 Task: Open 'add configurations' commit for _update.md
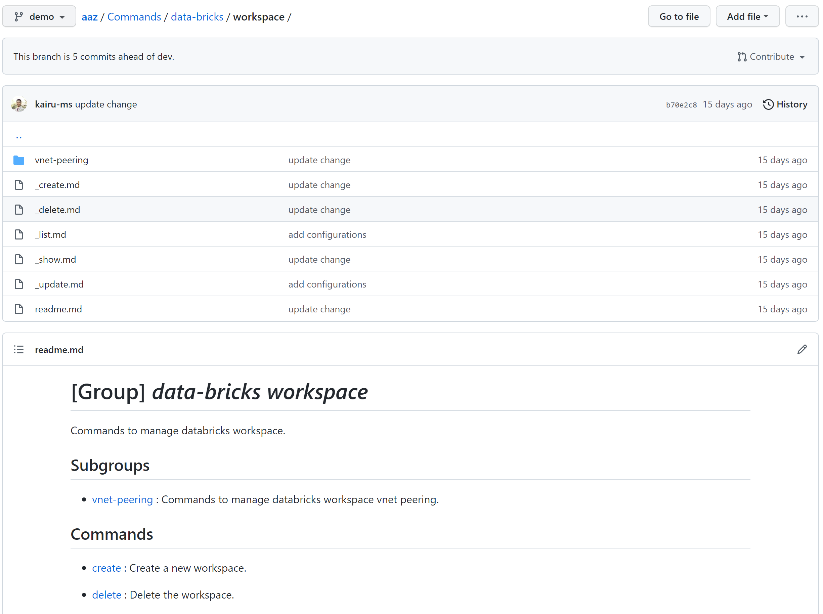[x=327, y=285]
